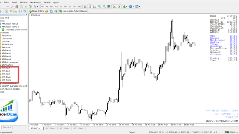Toggle Negociação Automatizada auto trading
The width and height of the screenshot is (239, 134).
coord(73,11)
